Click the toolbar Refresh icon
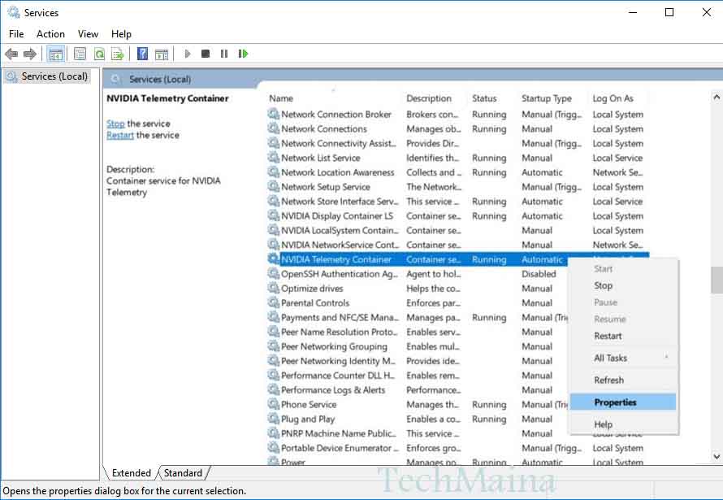The width and height of the screenshot is (723, 500). [98, 54]
